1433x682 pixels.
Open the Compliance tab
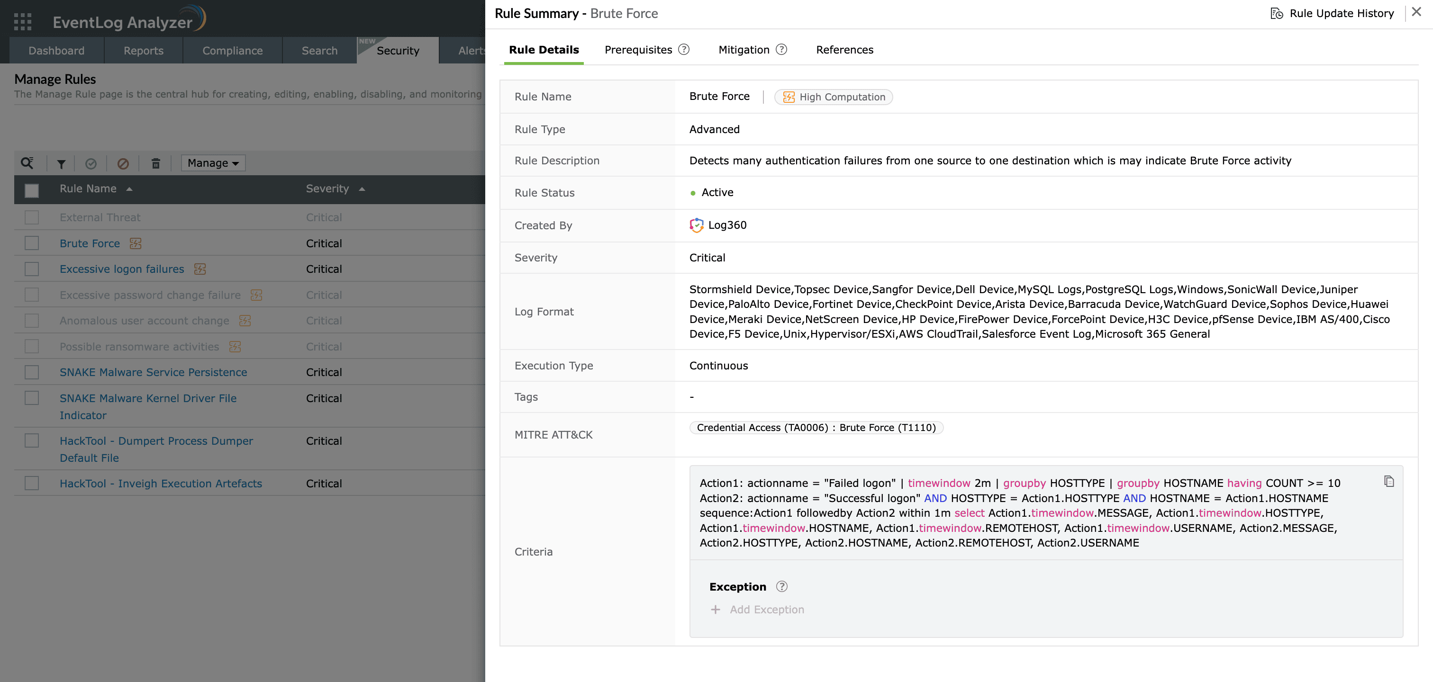[x=233, y=51]
